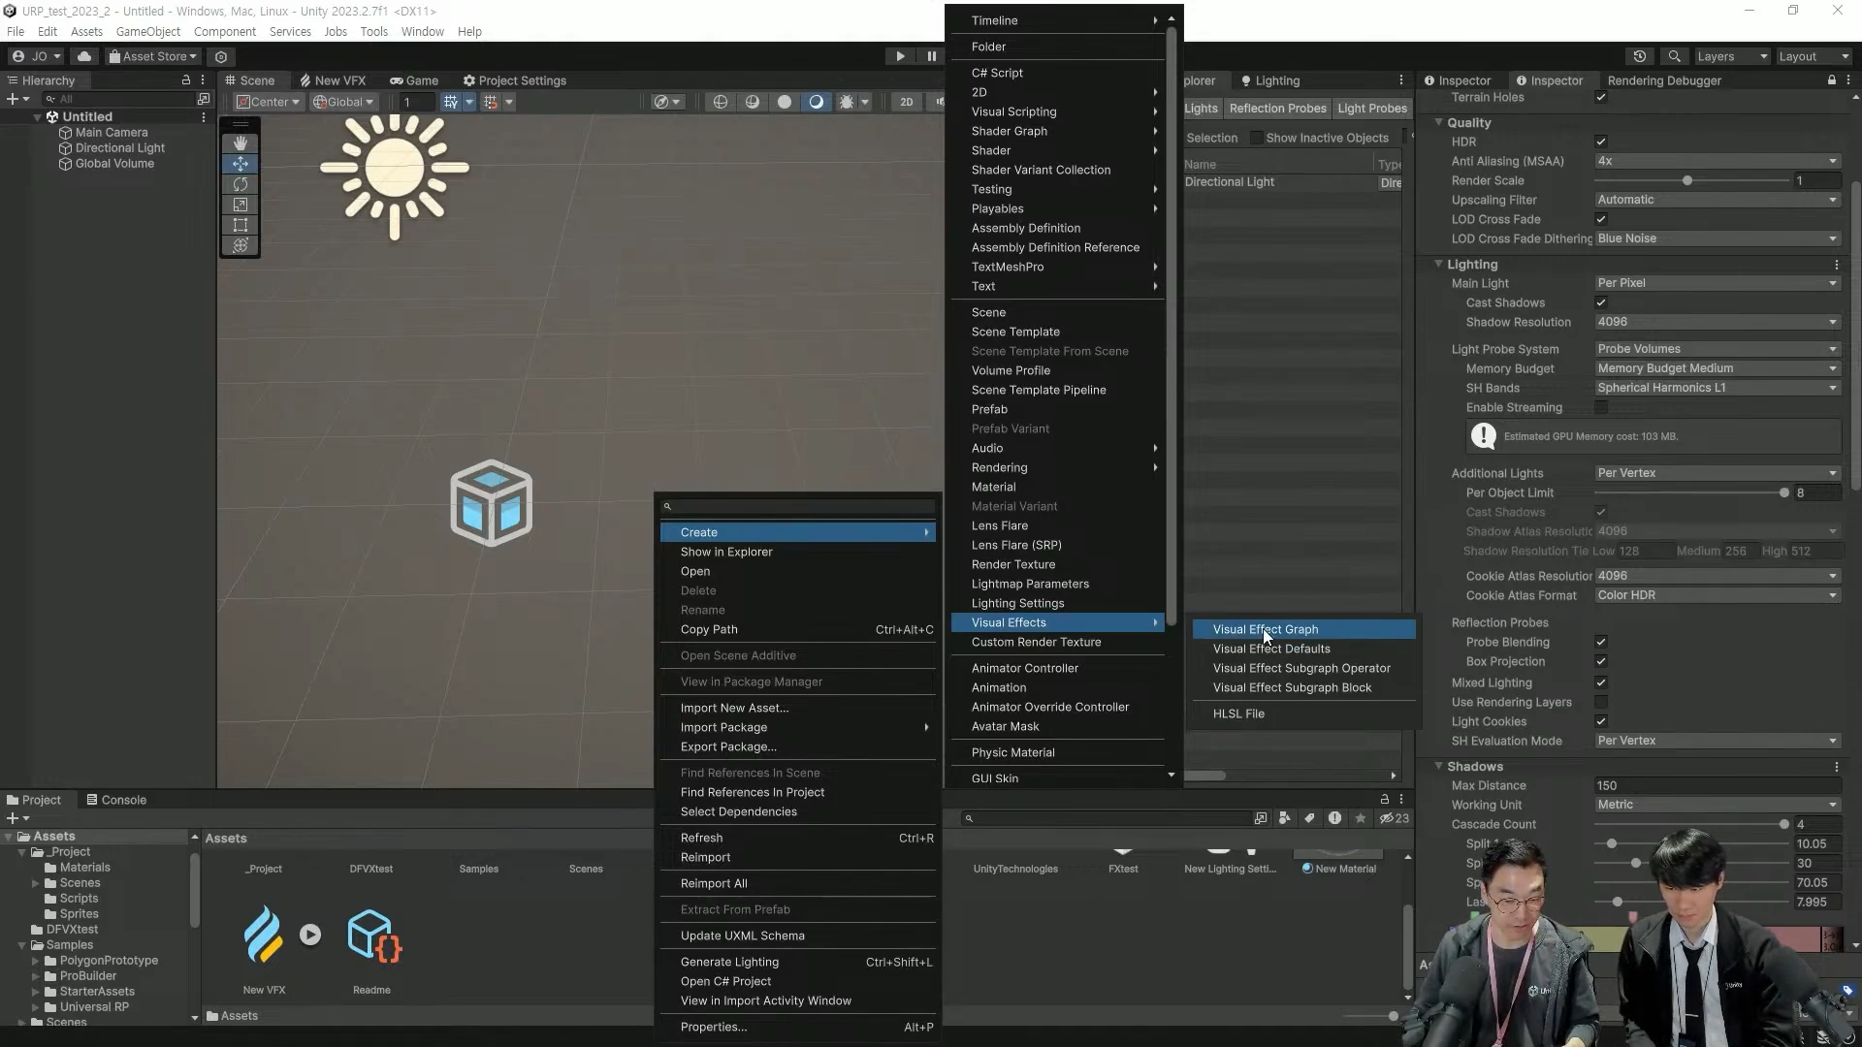Viewport: 1862px width, 1047px height.
Task: Select the Hand view tool
Action: coord(241,143)
